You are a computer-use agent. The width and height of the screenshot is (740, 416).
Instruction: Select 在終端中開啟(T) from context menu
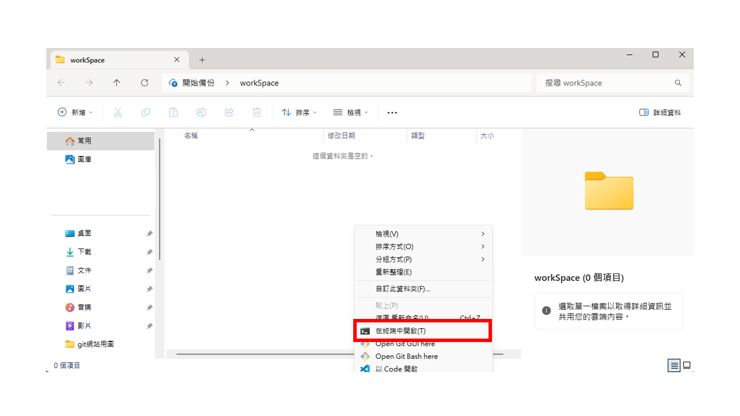point(400,331)
